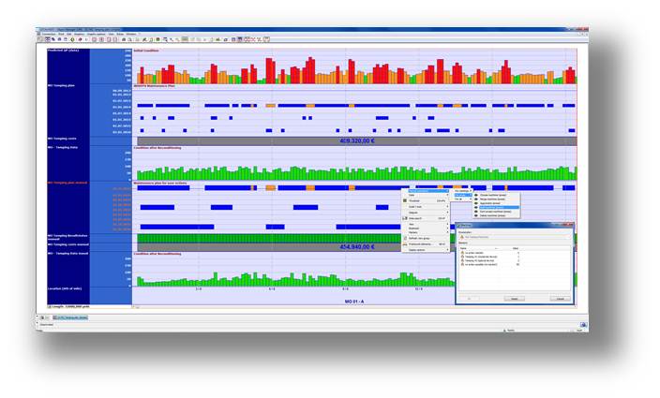Click the blue icon in status bar corner

pos(583,325)
